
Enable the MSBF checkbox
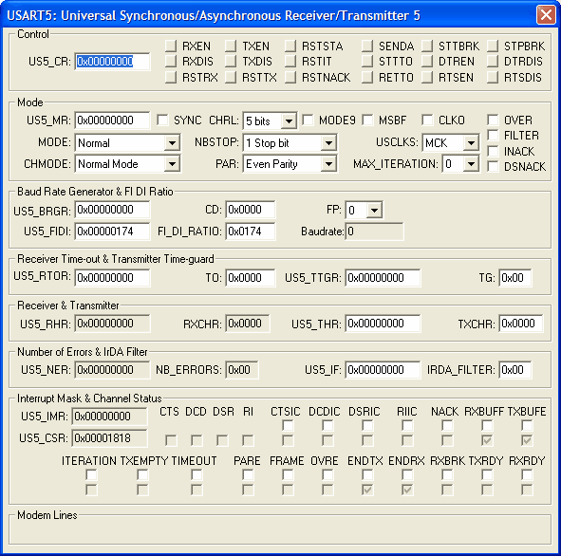coord(367,120)
